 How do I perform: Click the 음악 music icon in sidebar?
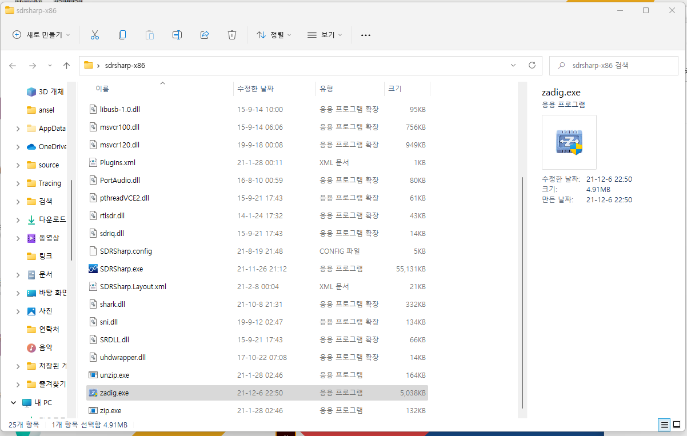click(31, 347)
